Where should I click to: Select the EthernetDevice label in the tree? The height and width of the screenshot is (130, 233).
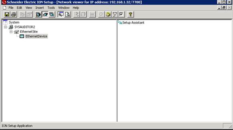36,36
